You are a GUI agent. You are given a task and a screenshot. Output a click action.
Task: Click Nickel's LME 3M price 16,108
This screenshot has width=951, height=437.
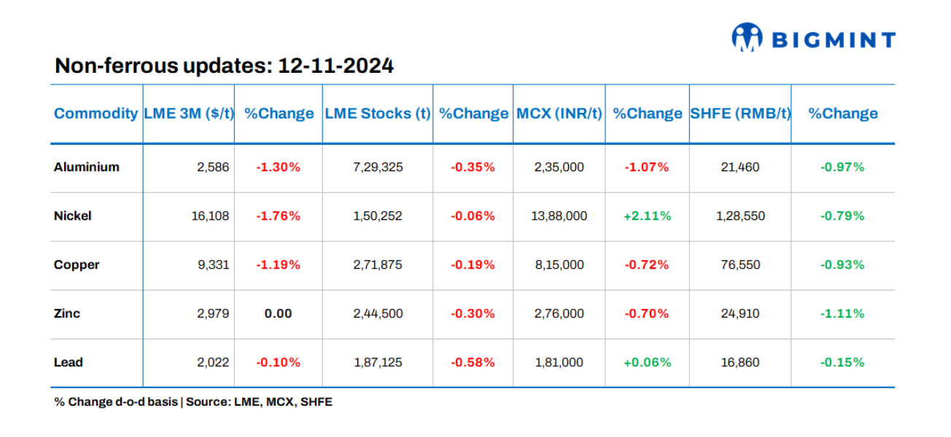211,216
